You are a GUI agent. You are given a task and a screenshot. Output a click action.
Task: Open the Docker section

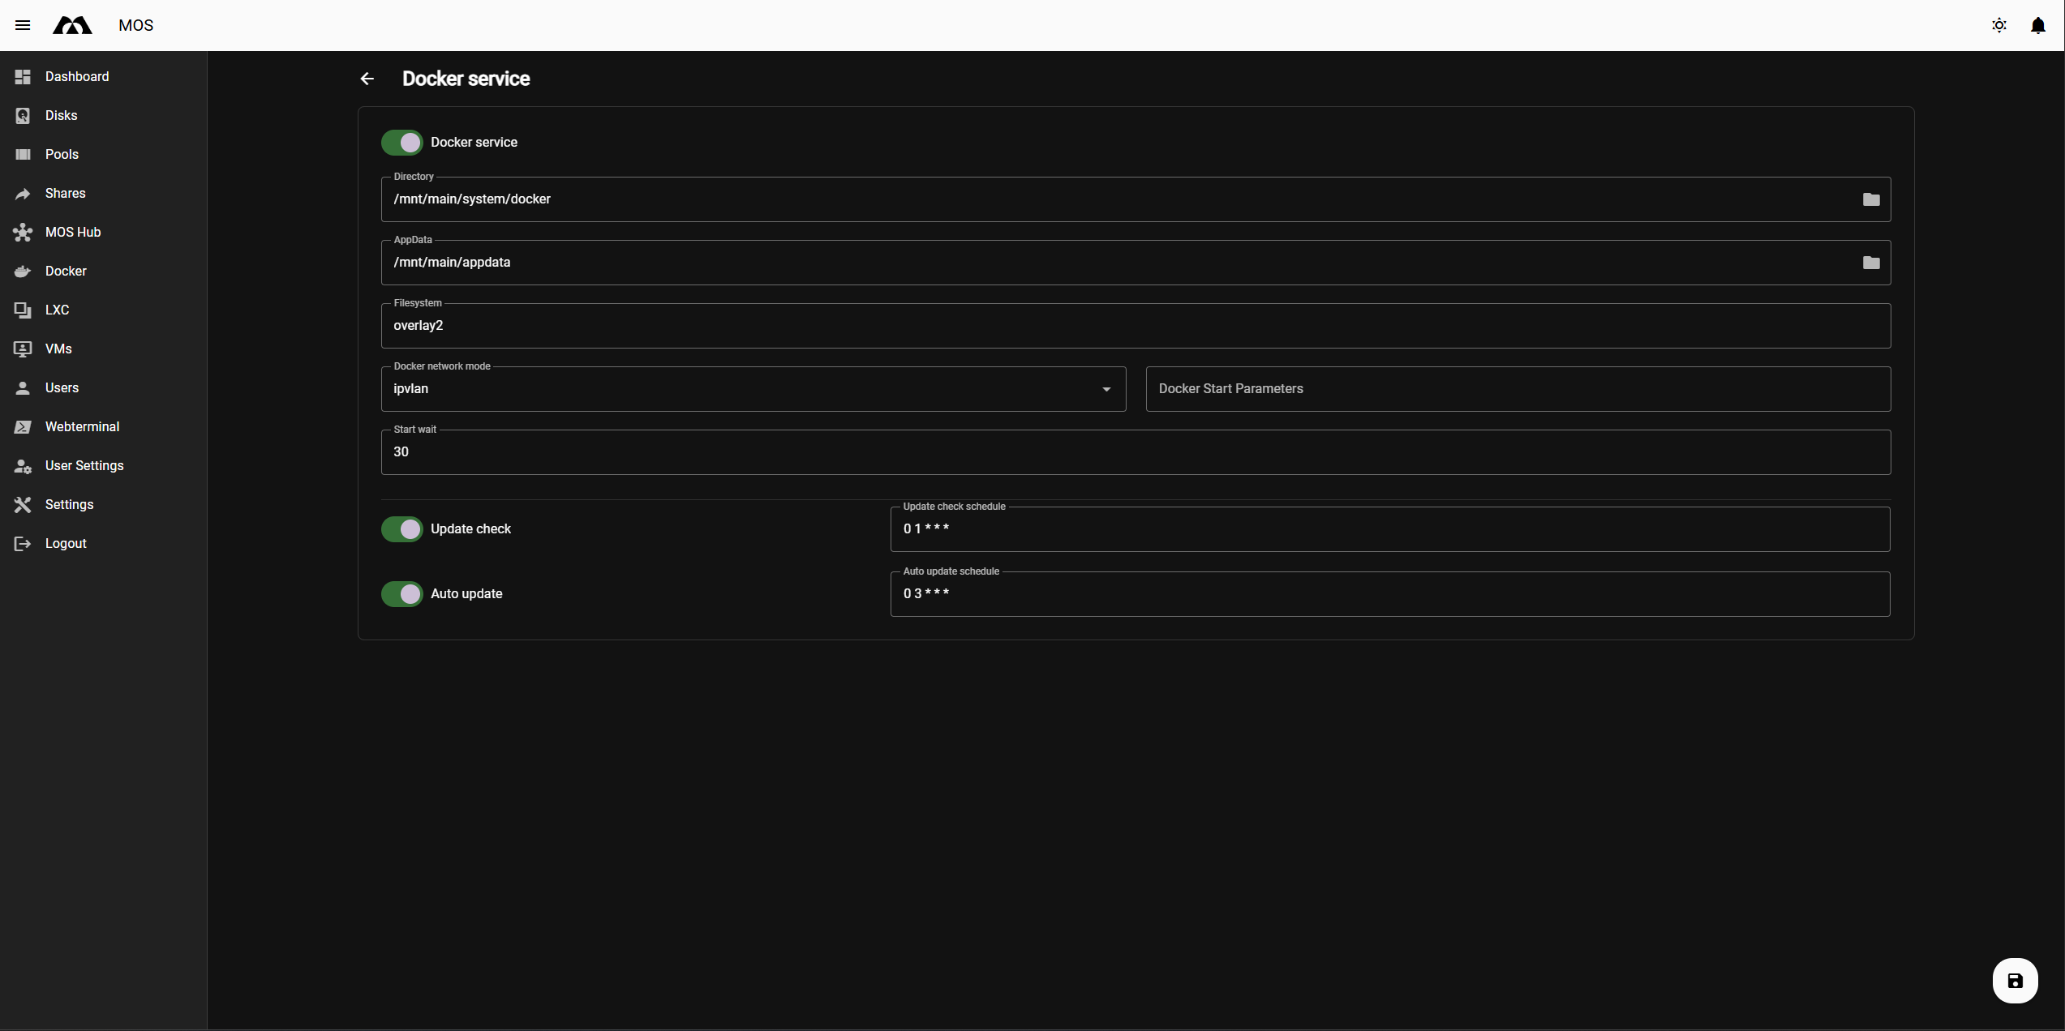click(x=66, y=271)
